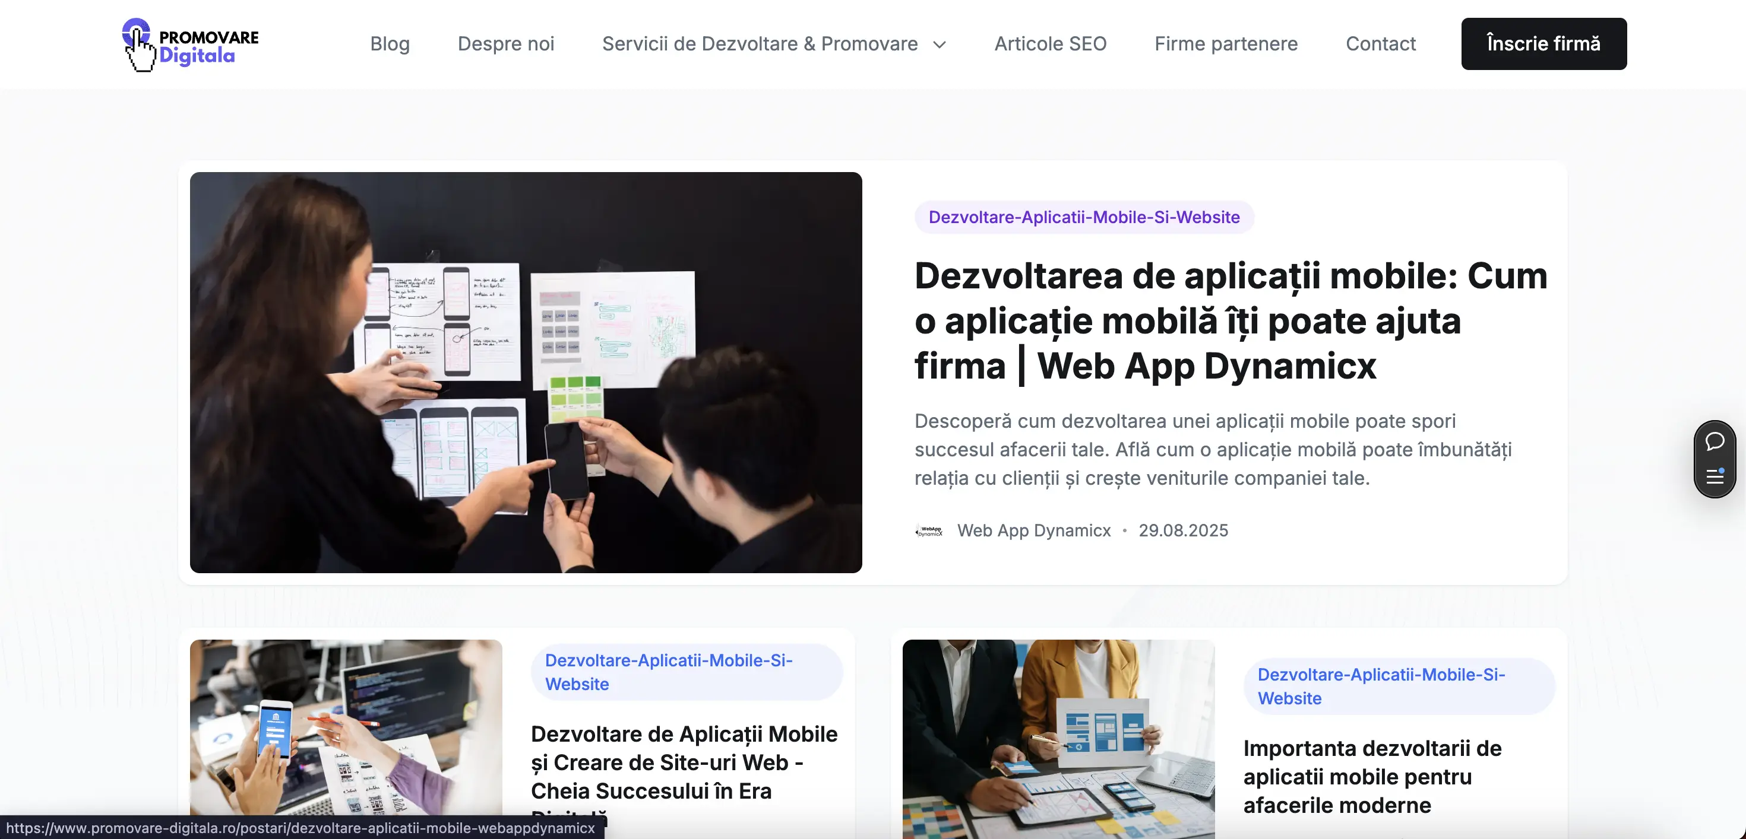Image resolution: width=1746 pixels, height=839 pixels.
Task: Expand the Servicii de Dezvoltare dropdown chevron
Action: [940, 45]
